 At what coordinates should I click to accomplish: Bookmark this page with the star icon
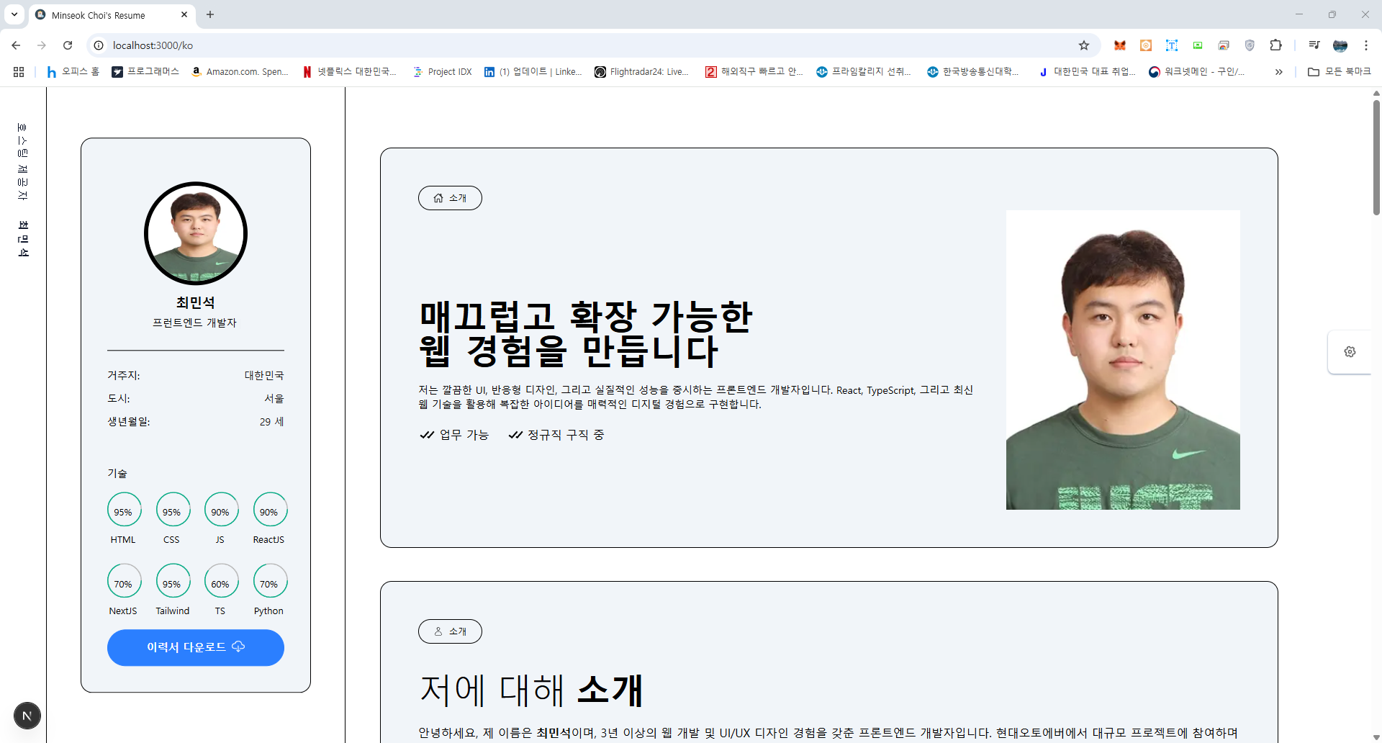[1084, 45]
